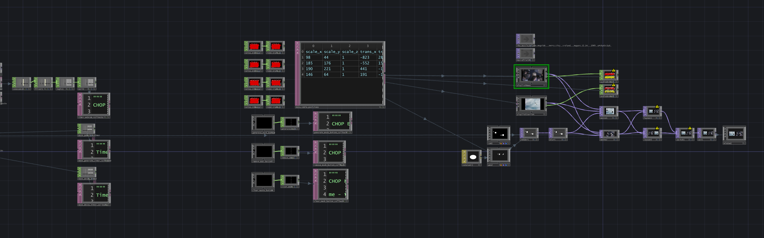Click the audiodevout2 node warning icon
The height and width of the screenshot is (238, 764).
point(614,85)
